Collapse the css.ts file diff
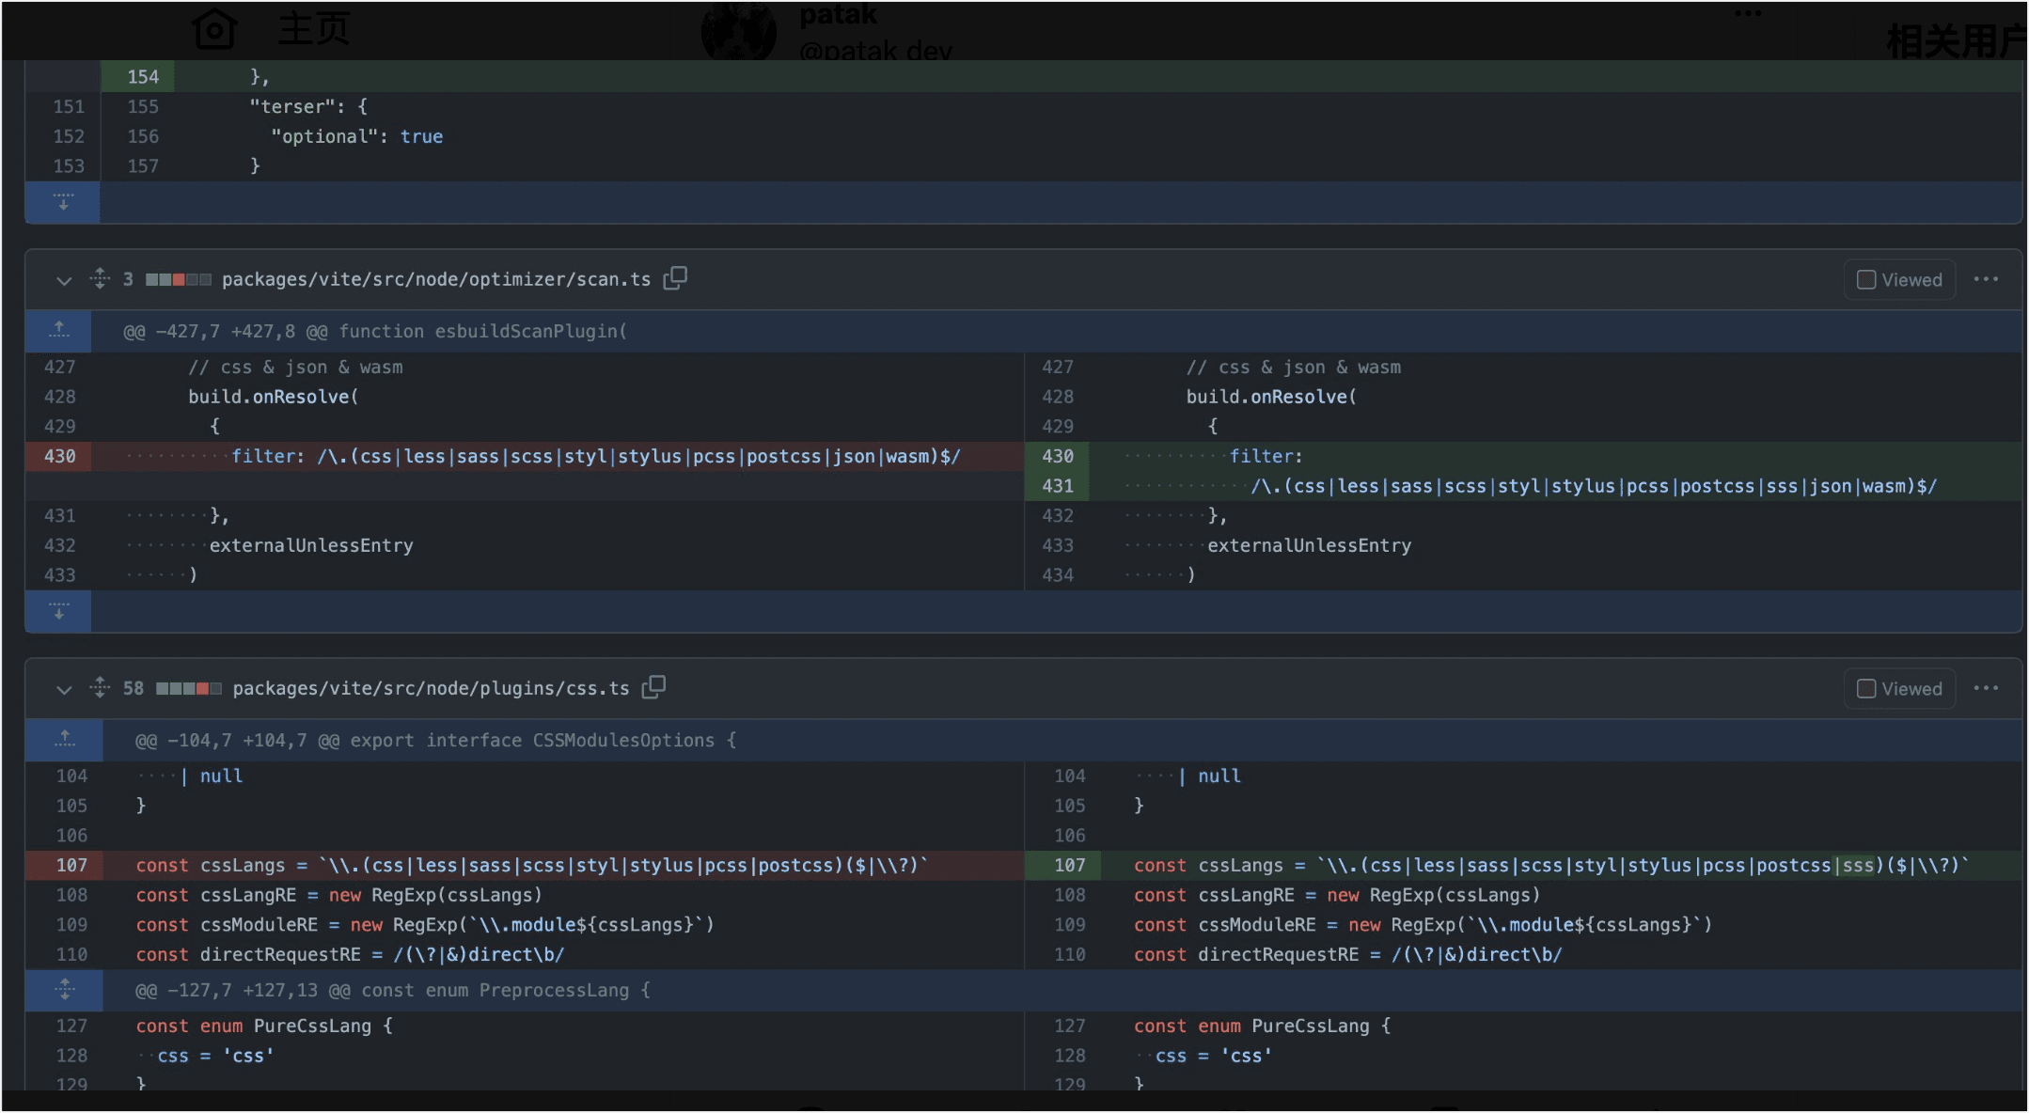 point(64,689)
